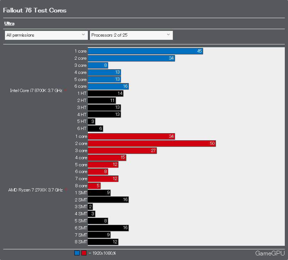The width and height of the screenshot is (288, 260).
Task: Click the Intel '6 core' bar showing 16
Action: coord(108,86)
